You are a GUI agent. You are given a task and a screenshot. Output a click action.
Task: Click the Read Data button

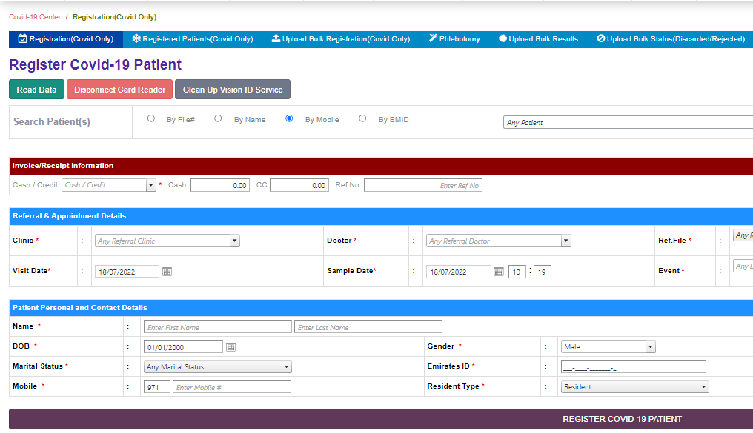tap(36, 89)
